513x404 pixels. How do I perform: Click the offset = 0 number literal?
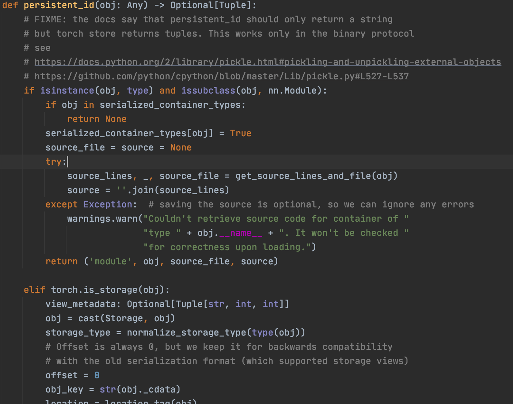click(97, 375)
